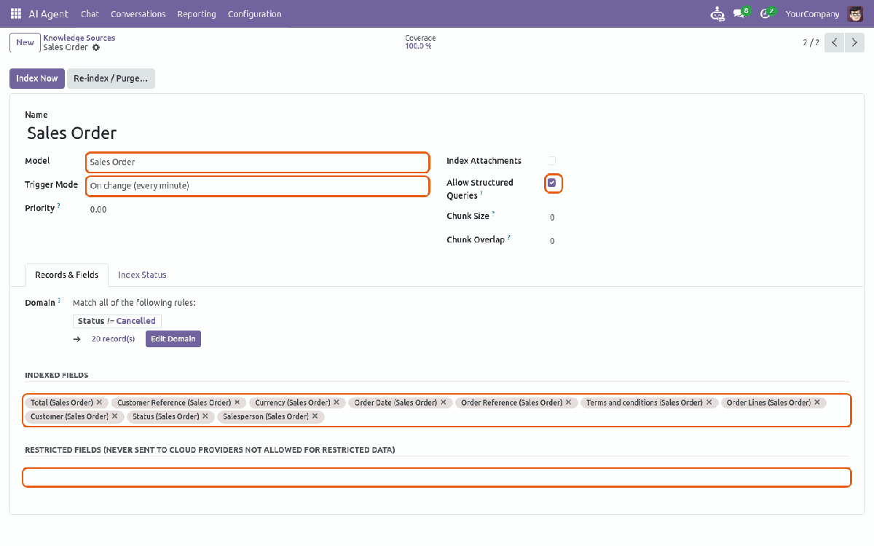
Task: Click the New record button
Action: pyautogui.click(x=25, y=42)
